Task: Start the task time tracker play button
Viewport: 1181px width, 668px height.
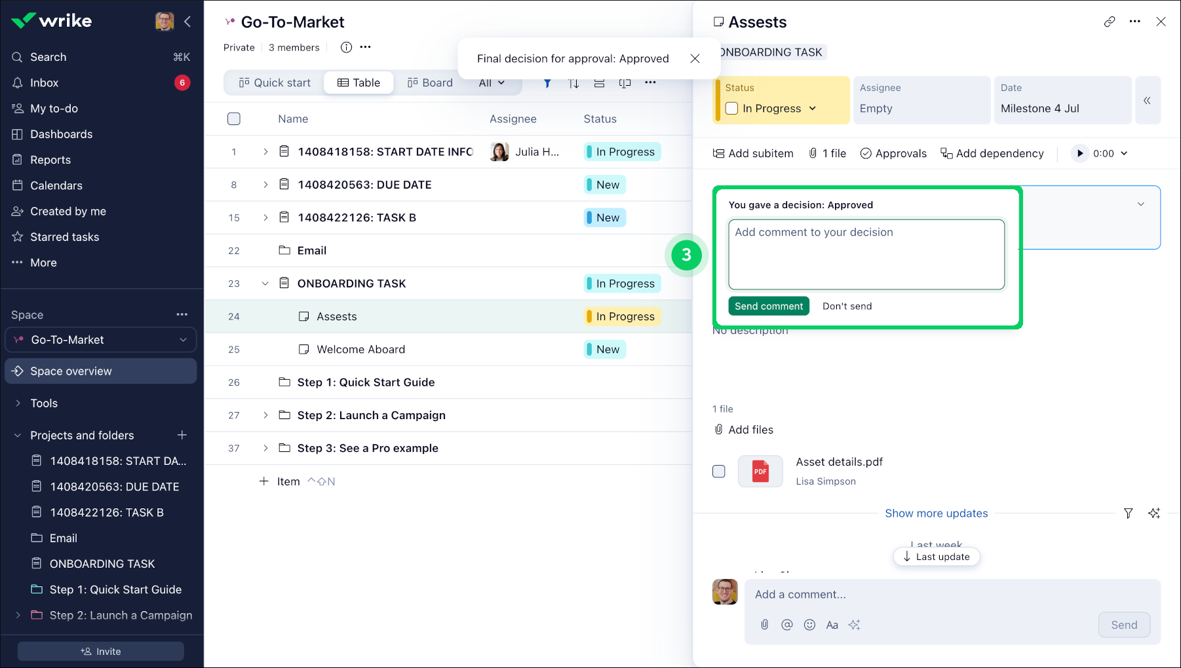Action: 1079,153
